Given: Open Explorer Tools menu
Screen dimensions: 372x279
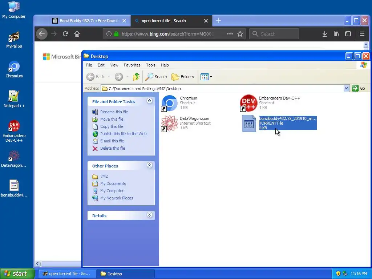Looking at the screenshot, I should tap(151, 65).
